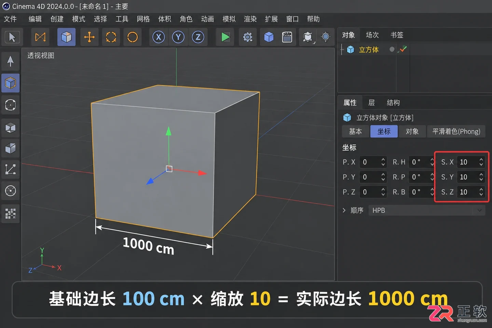
Task: Select the highlighted cube object mode in sidebar
Action: (11, 83)
